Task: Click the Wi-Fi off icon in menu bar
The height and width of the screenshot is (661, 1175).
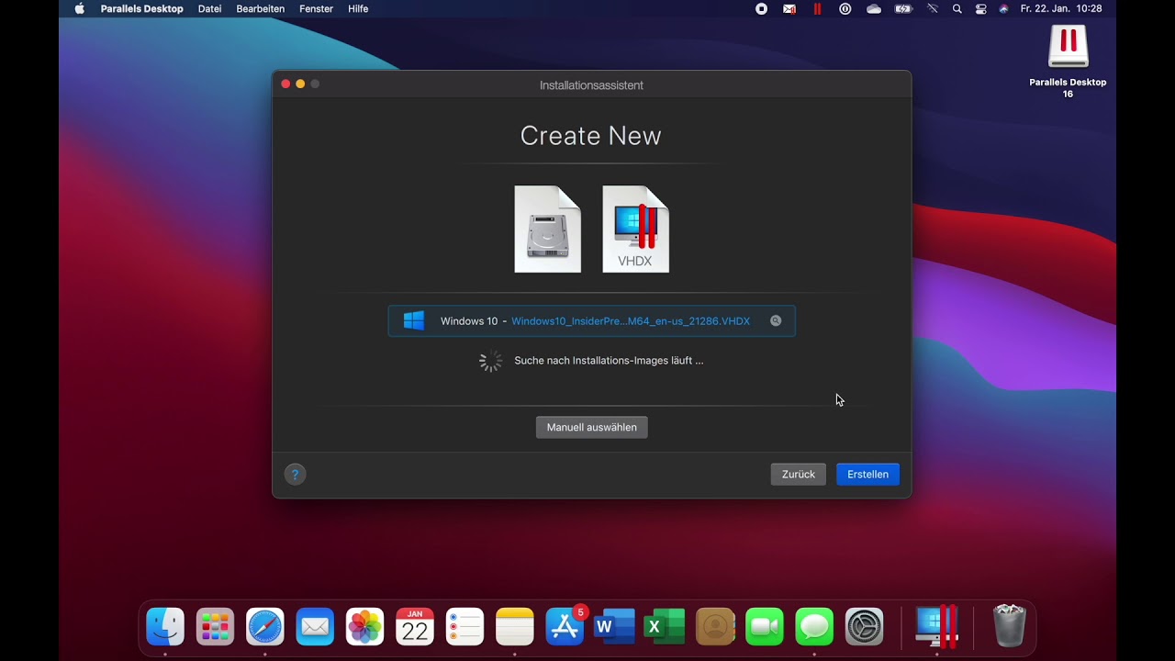Action: pyautogui.click(x=933, y=9)
